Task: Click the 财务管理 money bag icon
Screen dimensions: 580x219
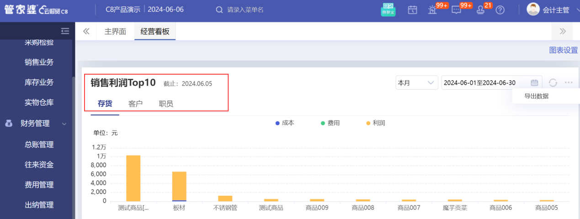Action: (9, 123)
